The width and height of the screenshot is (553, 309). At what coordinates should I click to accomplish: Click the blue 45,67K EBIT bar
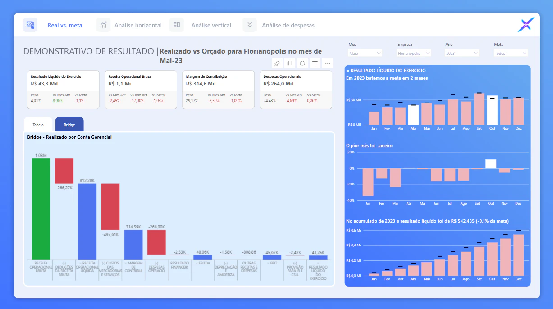pyautogui.click(x=272, y=257)
